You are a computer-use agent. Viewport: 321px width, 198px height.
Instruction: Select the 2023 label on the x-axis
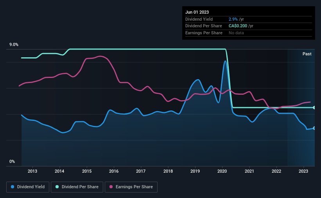[303, 171]
